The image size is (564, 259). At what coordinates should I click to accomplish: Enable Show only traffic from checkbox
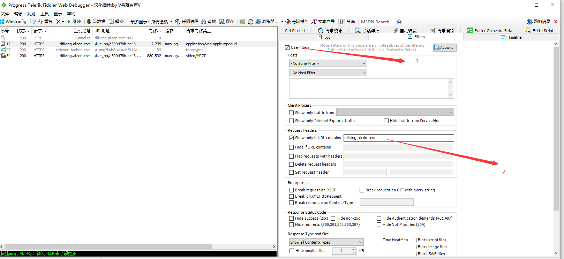(x=291, y=113)
